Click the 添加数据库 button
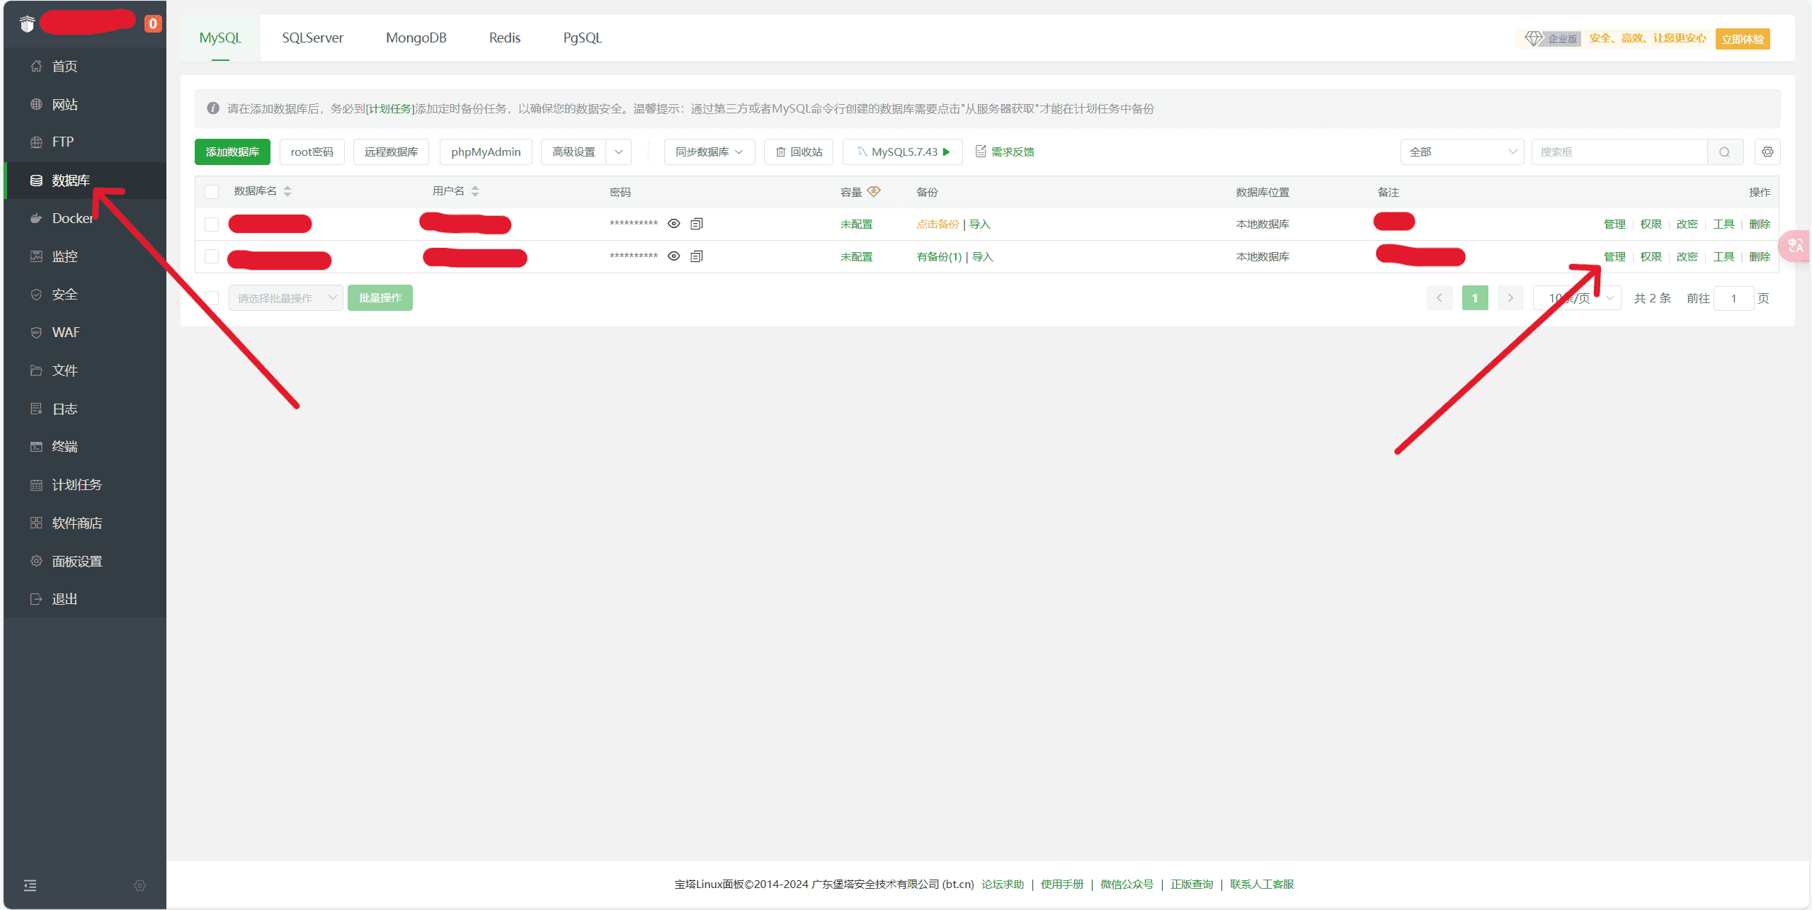Image resolution: width=1812 pixels, height=910 pixels. click(232, 151)
